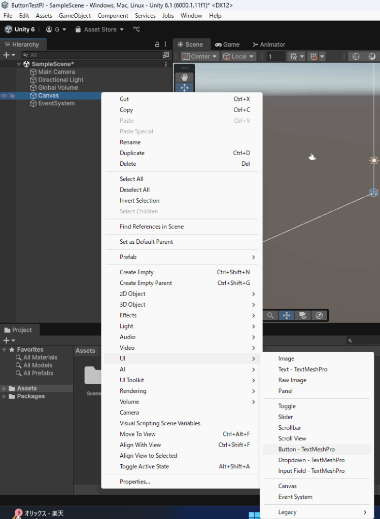Collapse the Favorites tree arrow
Screen dimensions: 380x519
click(x=4, y=350)
